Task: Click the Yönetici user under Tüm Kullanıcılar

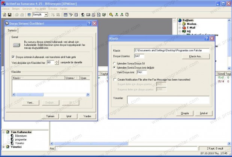Action: 19,143
